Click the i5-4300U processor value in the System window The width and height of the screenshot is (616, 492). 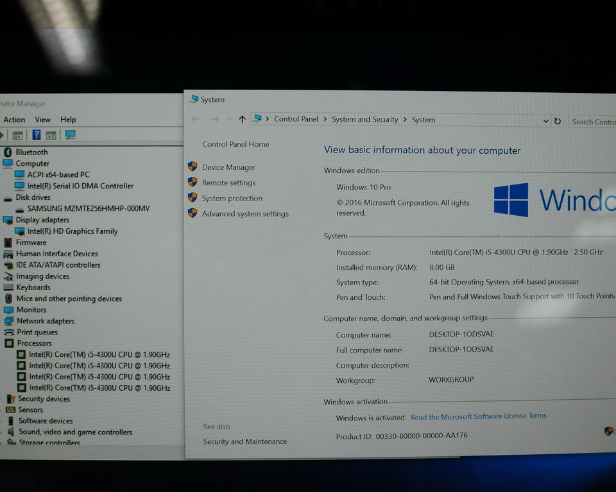coord(515,252)
